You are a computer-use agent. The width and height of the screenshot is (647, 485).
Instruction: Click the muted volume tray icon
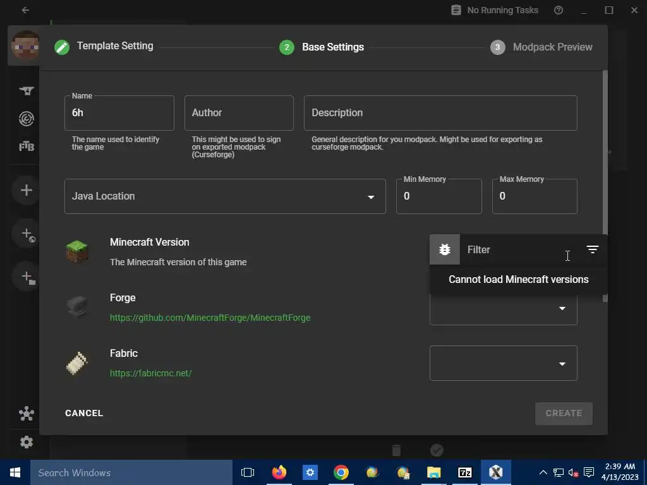click(573, 472)
